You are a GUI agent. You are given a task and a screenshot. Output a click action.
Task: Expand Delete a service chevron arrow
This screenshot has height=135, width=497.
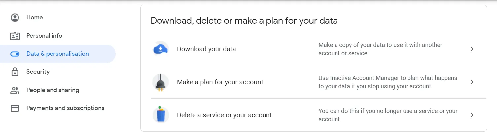(x=472, y=115)
